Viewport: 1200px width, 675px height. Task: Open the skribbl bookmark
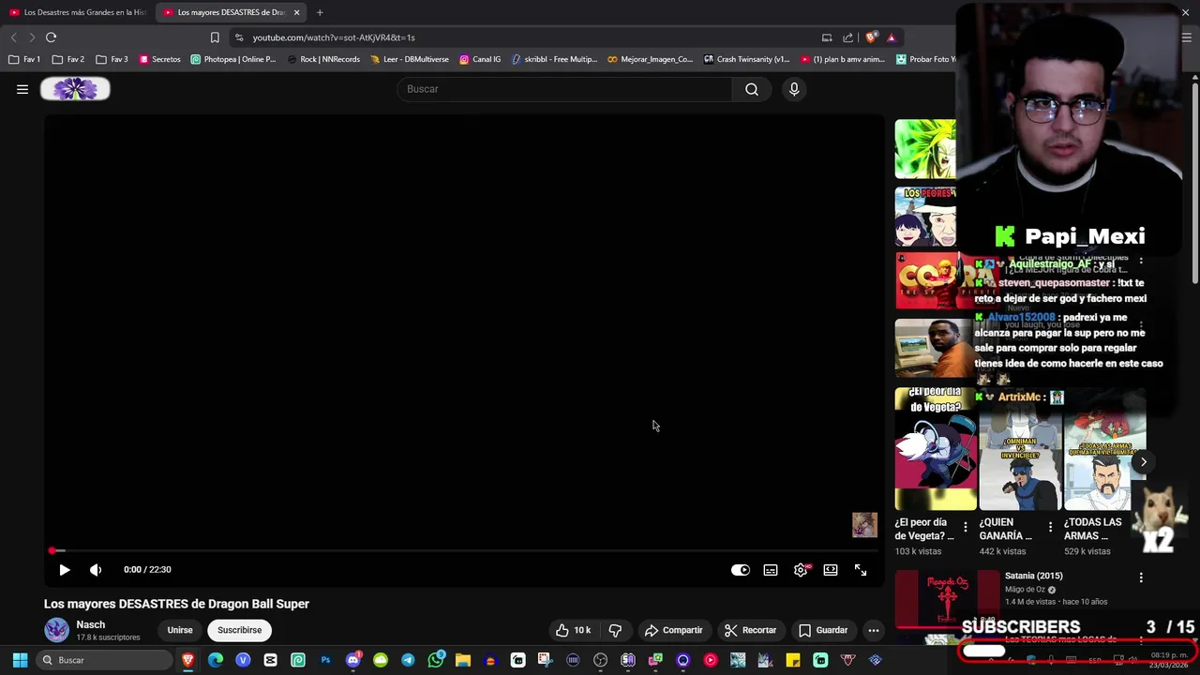[554, 59]
